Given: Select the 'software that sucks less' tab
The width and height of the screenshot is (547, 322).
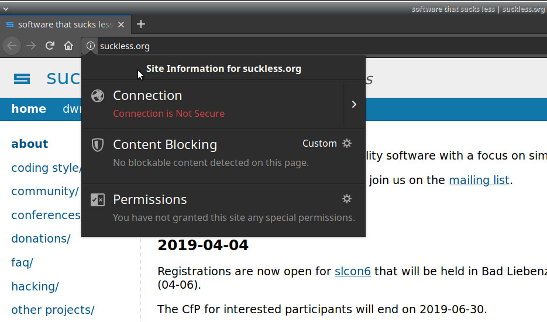Looking at the screenshot, I should coord(59,25).
